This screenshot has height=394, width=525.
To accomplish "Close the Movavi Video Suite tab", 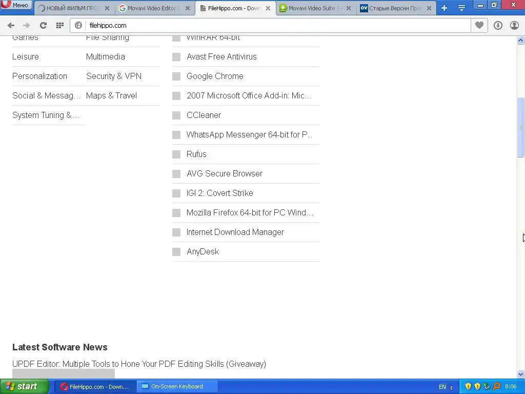I will coord(349,8).
